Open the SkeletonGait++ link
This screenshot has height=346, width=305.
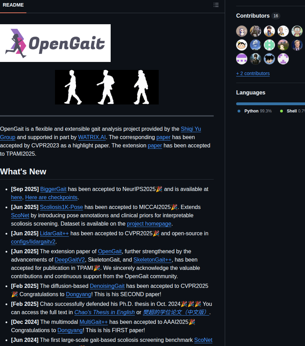click(152, 260)
